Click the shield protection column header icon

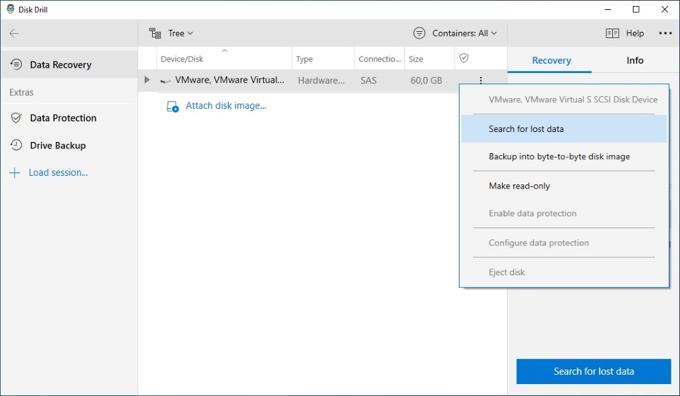pos(464,58)
